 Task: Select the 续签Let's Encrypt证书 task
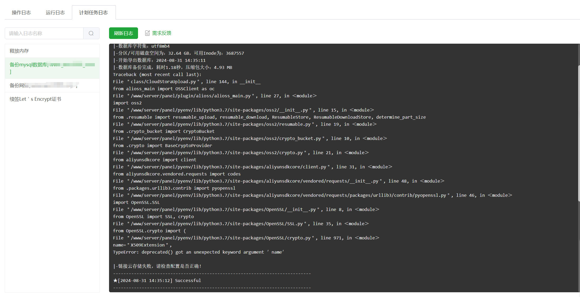[52, 99]
